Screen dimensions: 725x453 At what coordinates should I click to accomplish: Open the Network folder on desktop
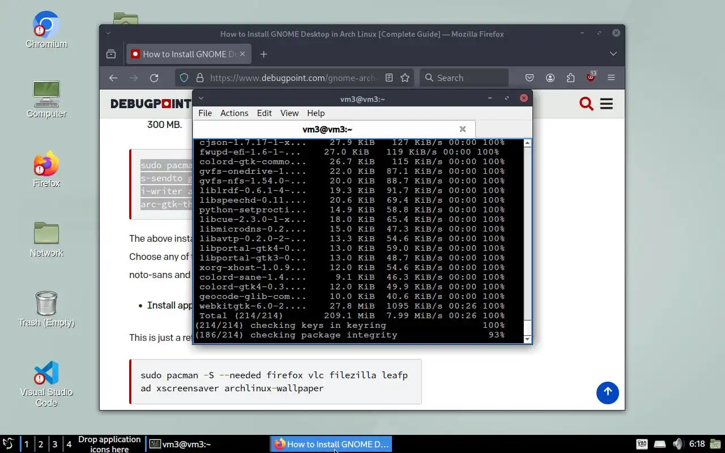click(46, 239)
